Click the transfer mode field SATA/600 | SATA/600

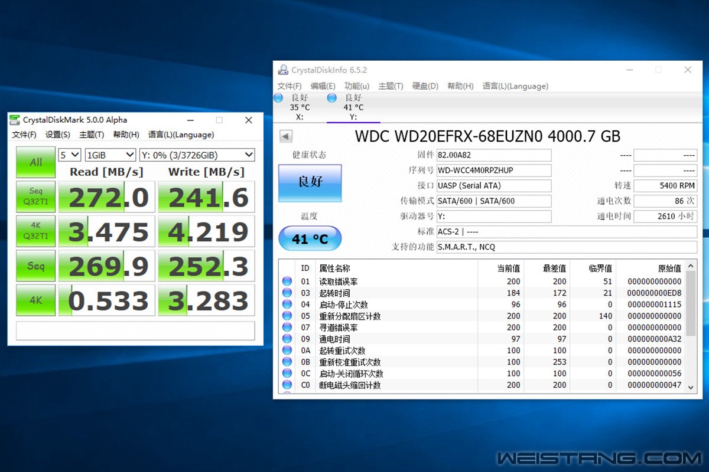pos(494,201)
